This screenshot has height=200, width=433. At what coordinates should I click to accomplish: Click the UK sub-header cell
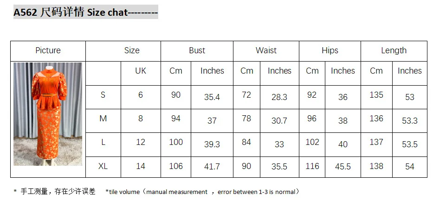(141, 71)
